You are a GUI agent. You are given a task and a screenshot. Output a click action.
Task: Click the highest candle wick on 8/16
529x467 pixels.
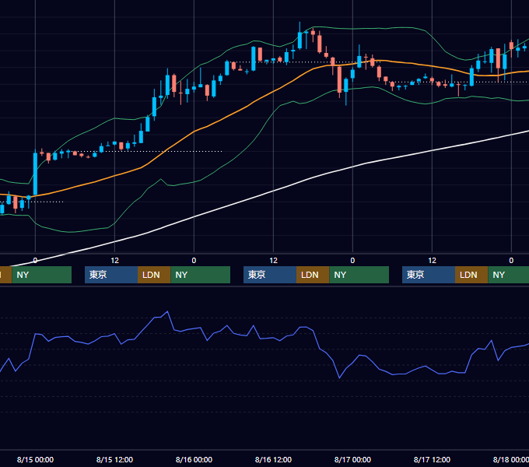(x=300, y=27)
